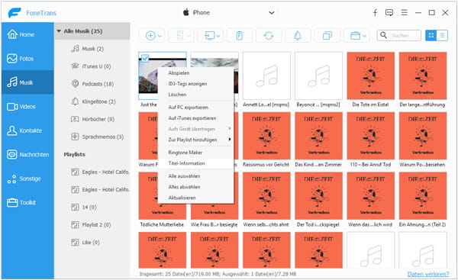Click the export to device toolbar icon

click(181, 36)
